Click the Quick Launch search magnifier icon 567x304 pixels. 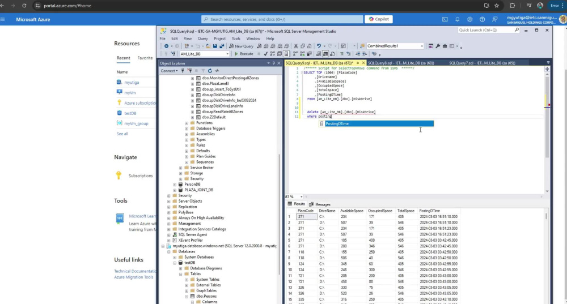[x=517, y=30]
